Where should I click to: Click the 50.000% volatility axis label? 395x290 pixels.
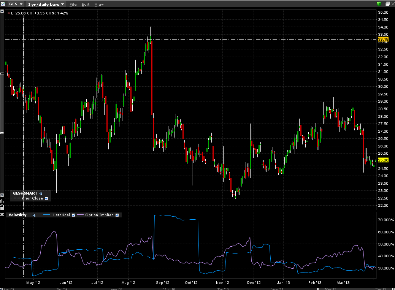[386, 244]
